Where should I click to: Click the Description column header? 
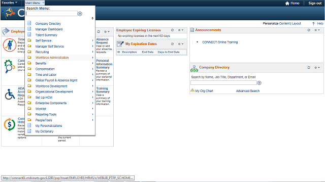coord(129,52)
